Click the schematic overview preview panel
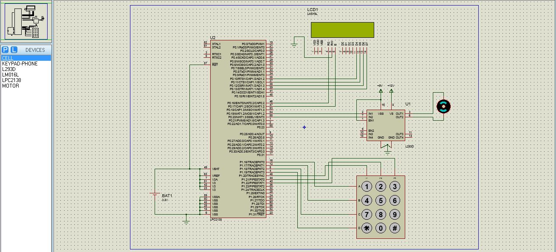This screenshot has height=252, width=556. click(25, 20)
